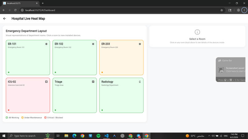The width and height of the screenshot is (248, 139).
Task: Click the microscope icon on Radiology card
Action: pyautogui.click(x=140, y=82)
